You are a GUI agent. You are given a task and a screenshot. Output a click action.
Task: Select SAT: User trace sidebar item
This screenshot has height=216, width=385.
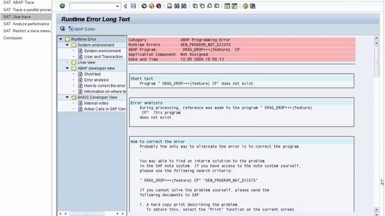(x=26, y=17)
